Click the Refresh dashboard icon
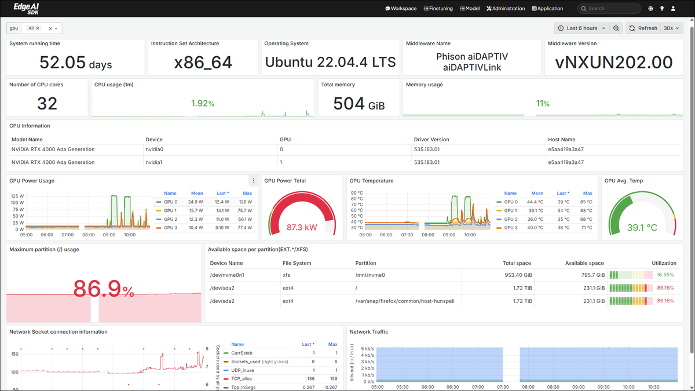 [x=632, y=28]
